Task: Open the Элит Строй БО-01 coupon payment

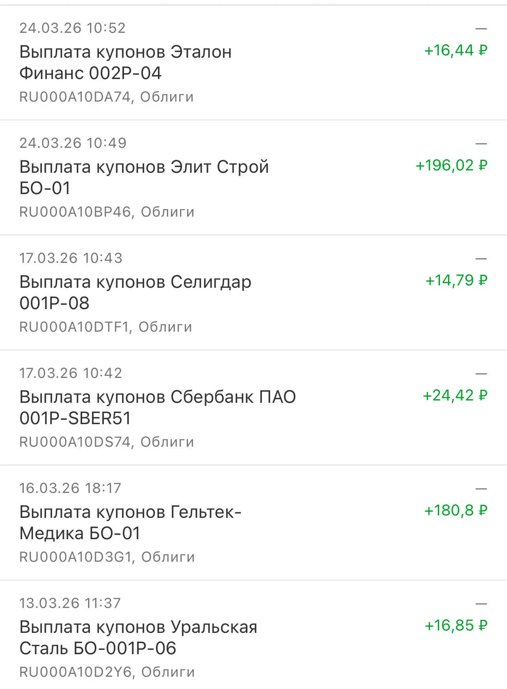Action: point(253,177)
